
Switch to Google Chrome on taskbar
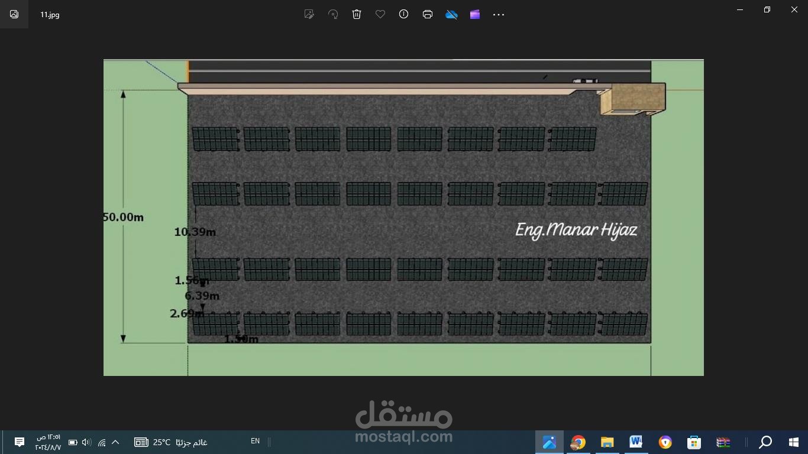(x=578, y=442)
